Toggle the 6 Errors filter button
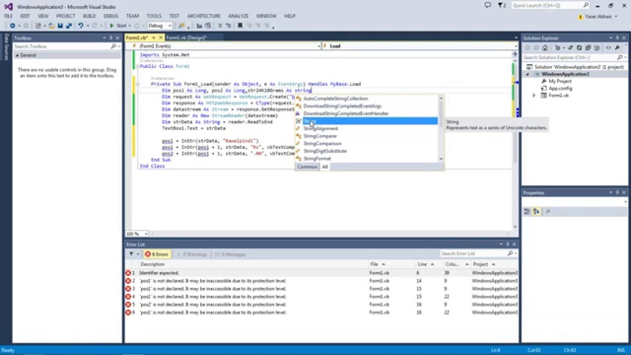 (x=157, y=254)
